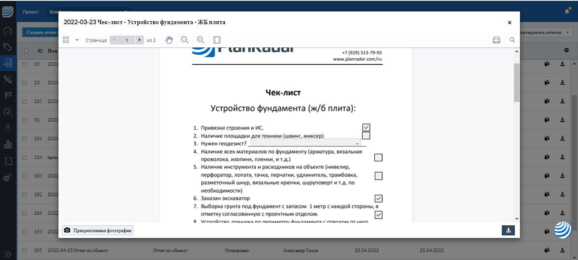The height and width of the screenshot is (260, 578).
Task: Click the reports table scrollbar up arrow
Action: click(x=575, y=63)
